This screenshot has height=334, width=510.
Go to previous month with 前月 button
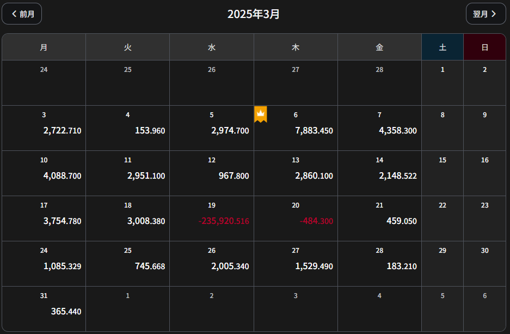tap(22, 14)
